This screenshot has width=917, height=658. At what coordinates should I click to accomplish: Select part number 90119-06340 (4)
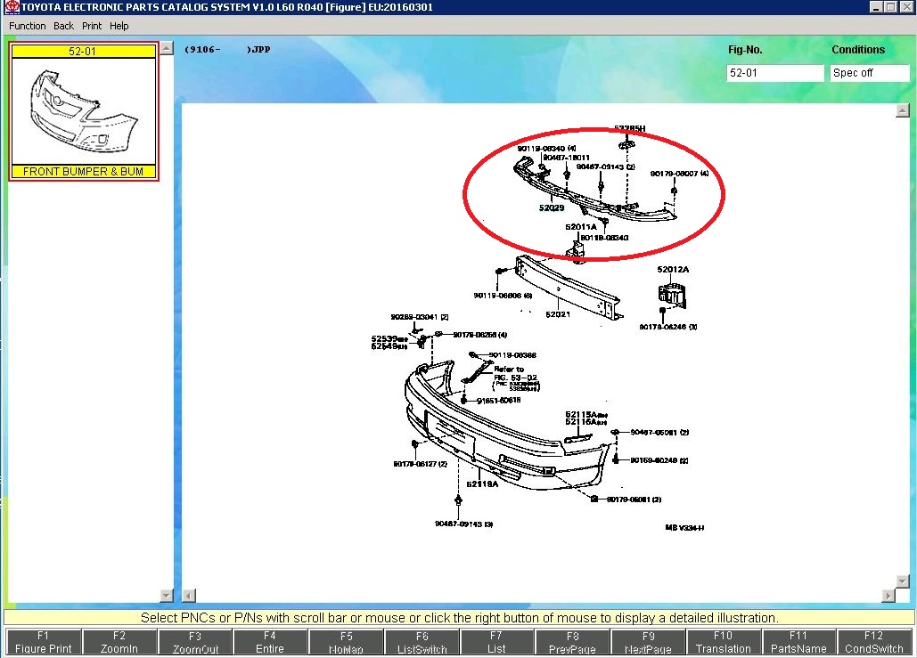click(546, 149)
